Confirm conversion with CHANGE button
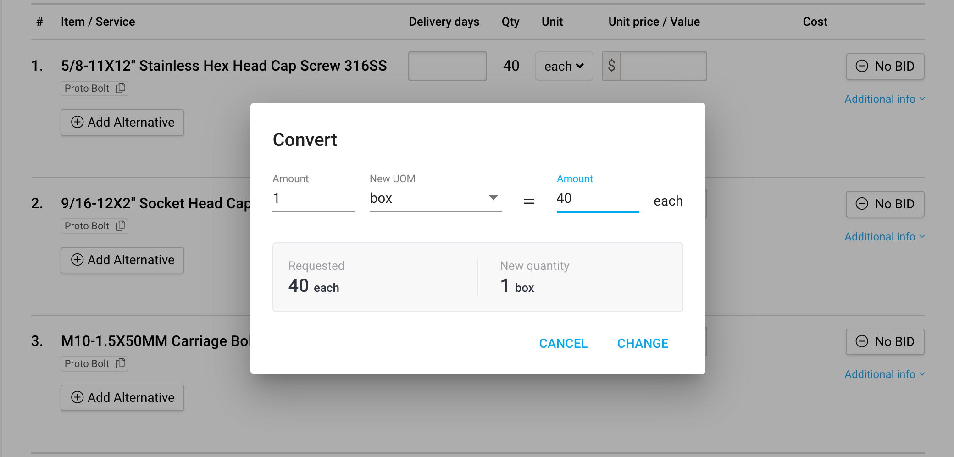954x457 pixels. tap(642, 343)
